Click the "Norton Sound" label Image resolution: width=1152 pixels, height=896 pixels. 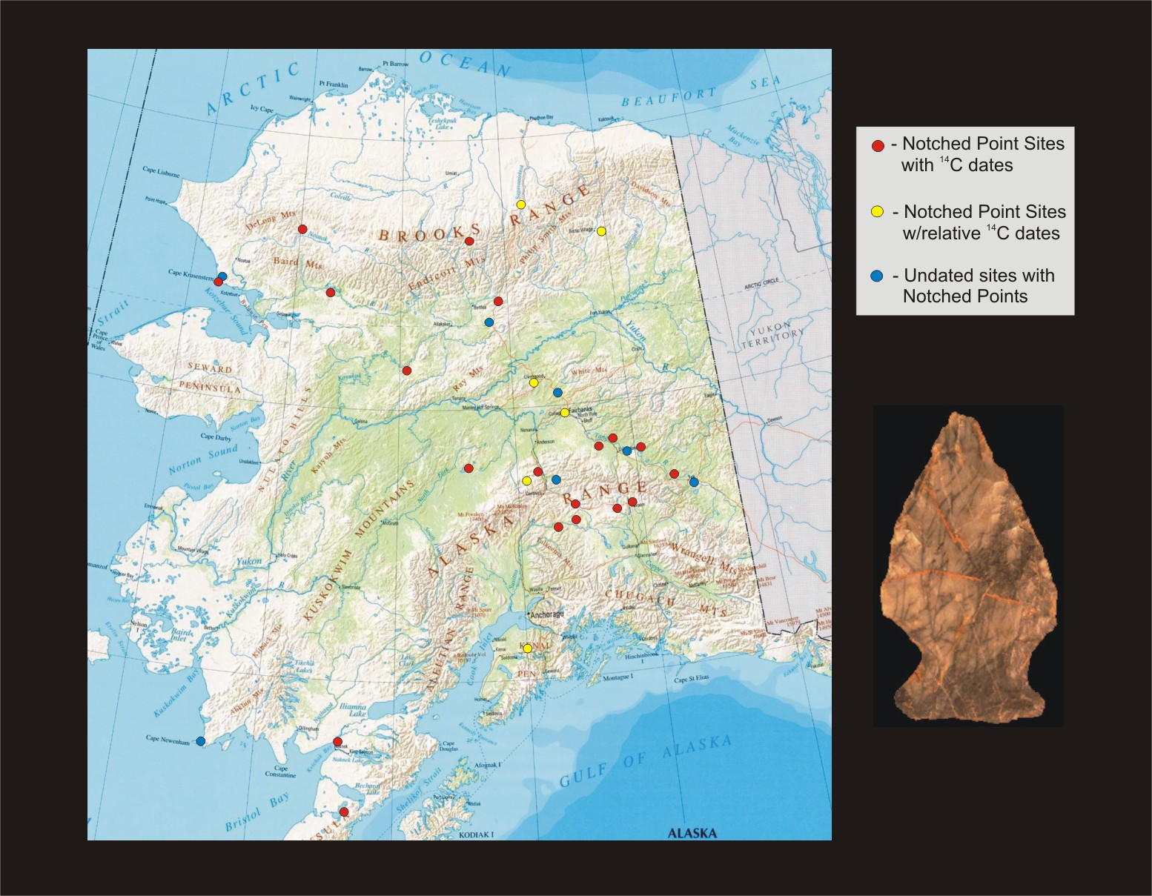[203, 459]
